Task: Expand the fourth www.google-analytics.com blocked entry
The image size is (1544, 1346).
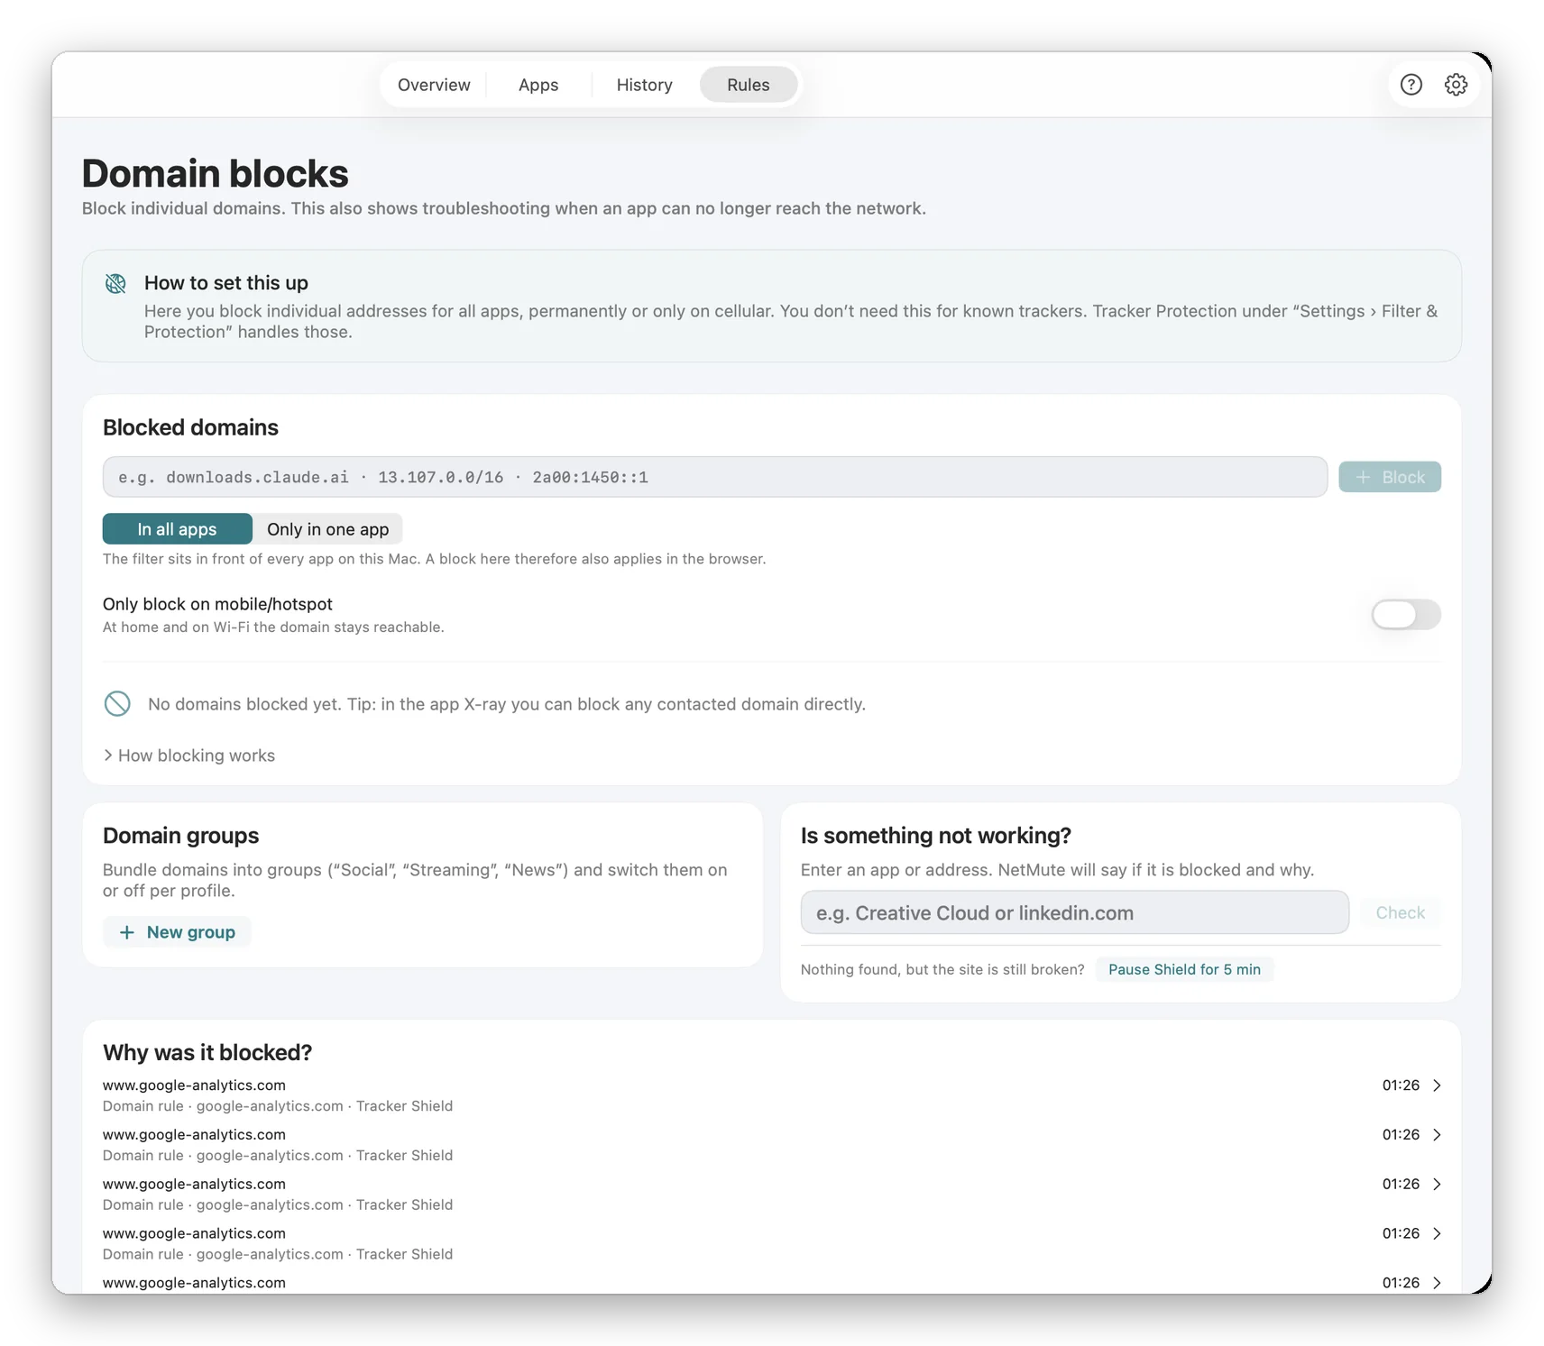Action: pos(772,1243)
